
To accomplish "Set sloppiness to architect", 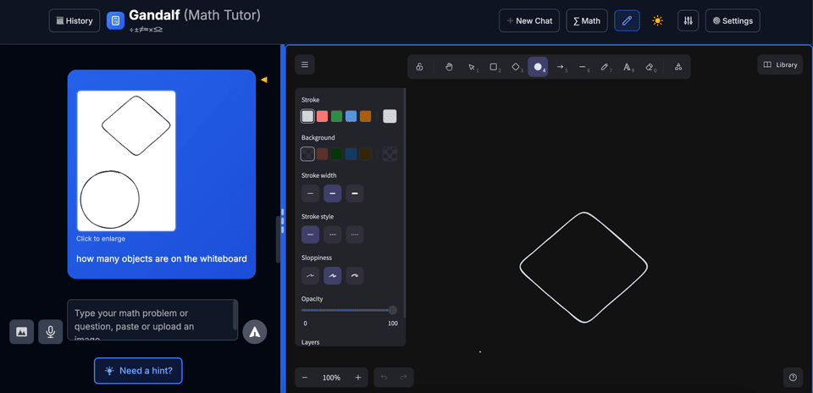I will point(310,276).
